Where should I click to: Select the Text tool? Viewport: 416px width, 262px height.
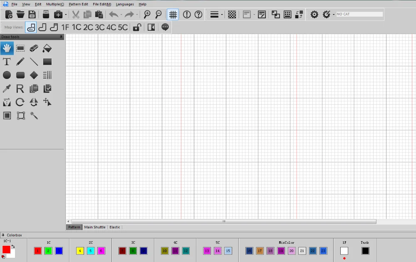click(7, 62)
